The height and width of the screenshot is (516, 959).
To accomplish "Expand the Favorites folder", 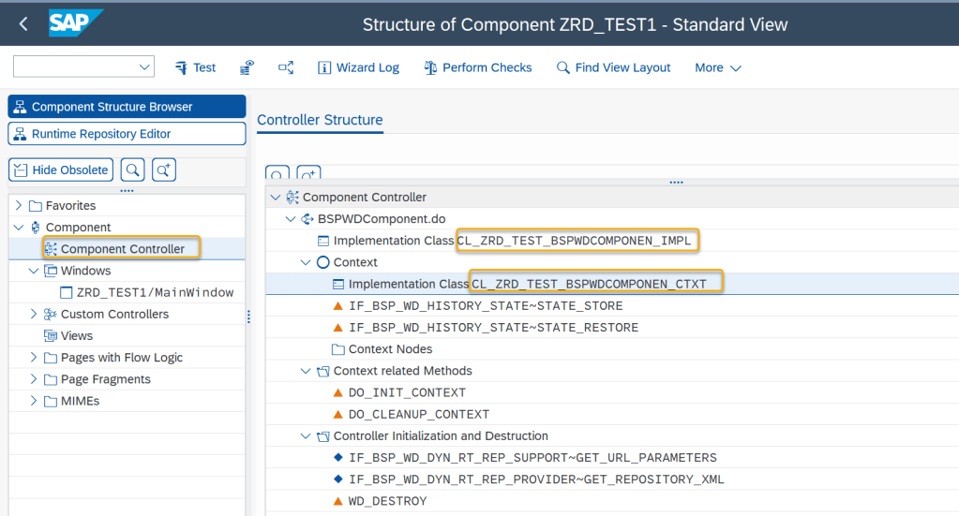I will 19,205.
